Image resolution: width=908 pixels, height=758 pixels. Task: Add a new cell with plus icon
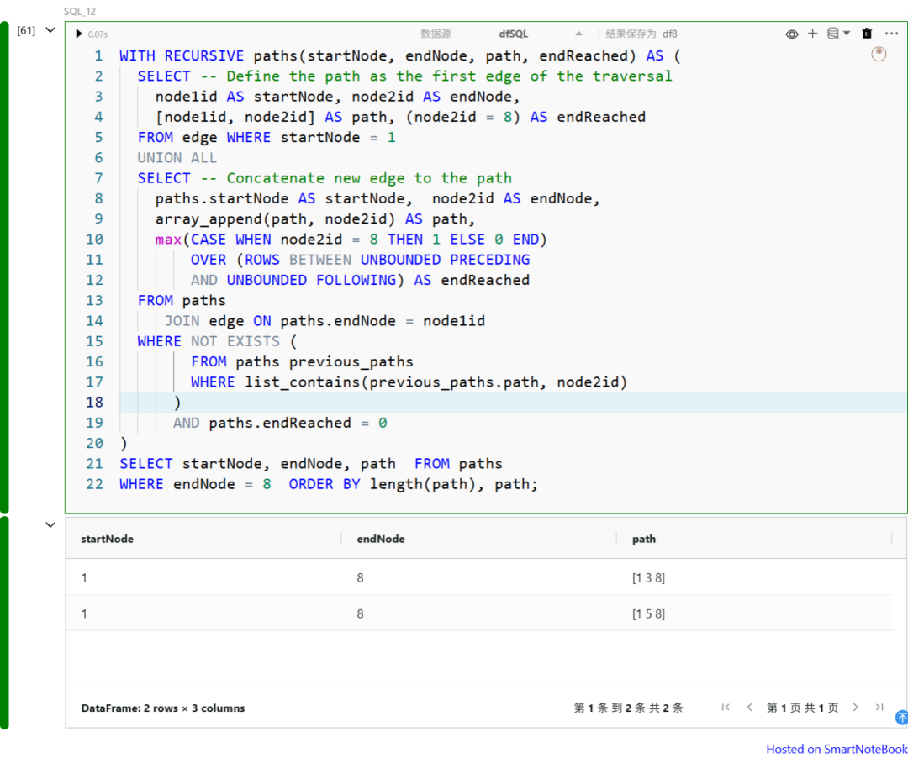coord(812,34)
